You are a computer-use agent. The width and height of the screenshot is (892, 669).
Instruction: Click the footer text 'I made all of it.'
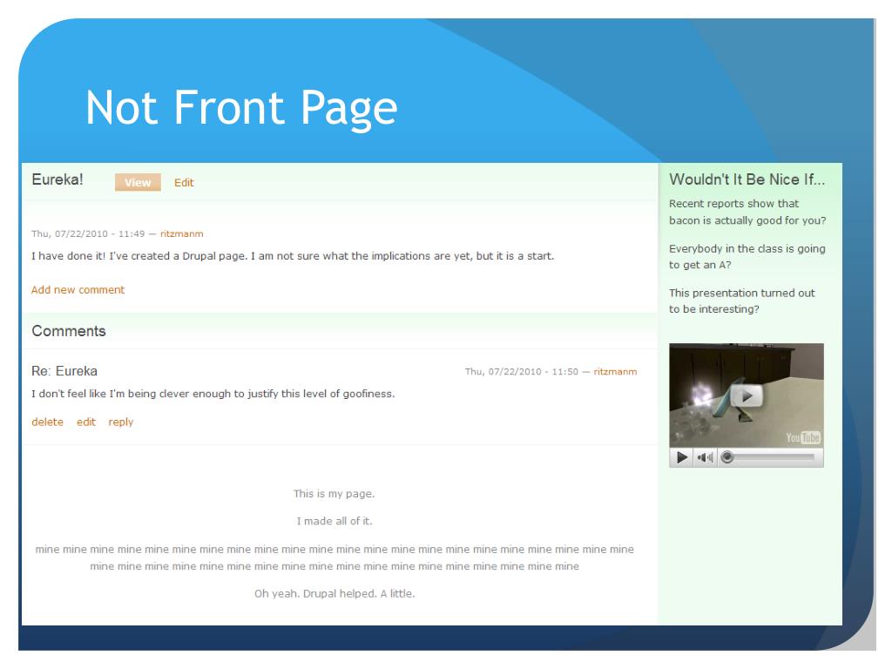tap(334, 521)
